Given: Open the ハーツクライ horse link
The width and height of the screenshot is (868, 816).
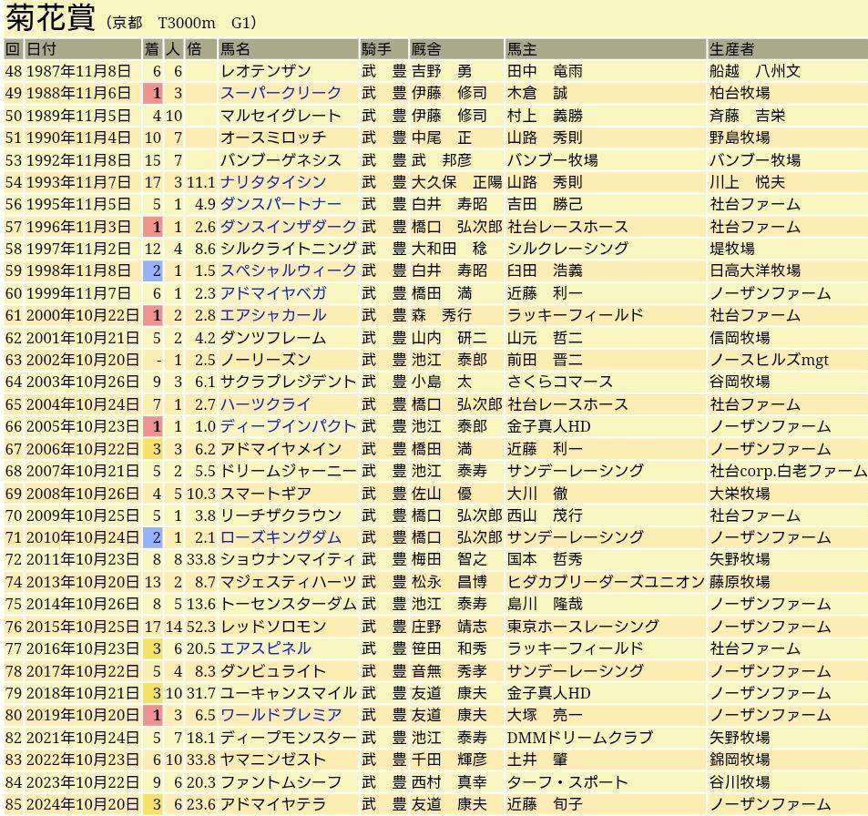Looking at the screenshot, I should [265, 404].
